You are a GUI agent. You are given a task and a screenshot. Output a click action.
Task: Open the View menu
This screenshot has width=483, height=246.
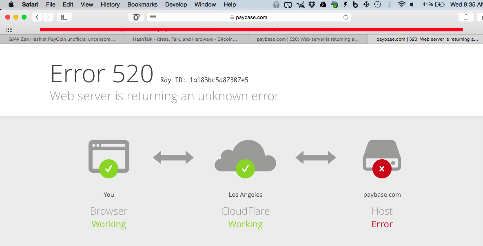[87, 4]
